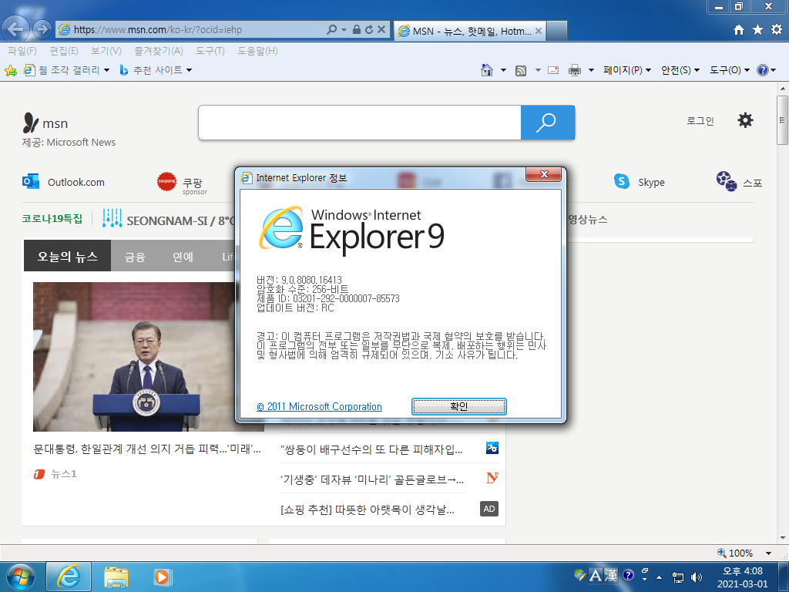
Task: Open headline 문대통령, 한일관계 개선 article
Action: pos(147,449)
